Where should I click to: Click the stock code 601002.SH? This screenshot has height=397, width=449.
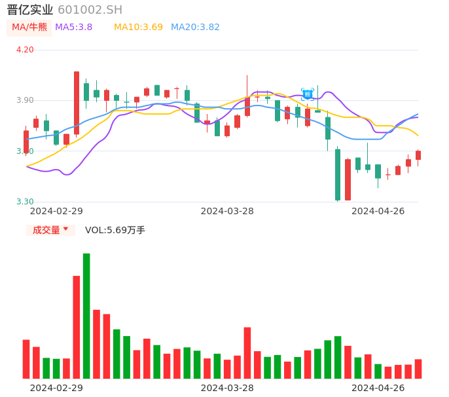(x=90, y=10)
